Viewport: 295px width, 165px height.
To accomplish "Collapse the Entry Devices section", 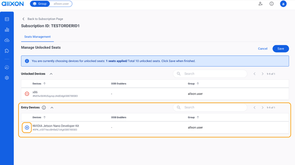I will [52, 108].
